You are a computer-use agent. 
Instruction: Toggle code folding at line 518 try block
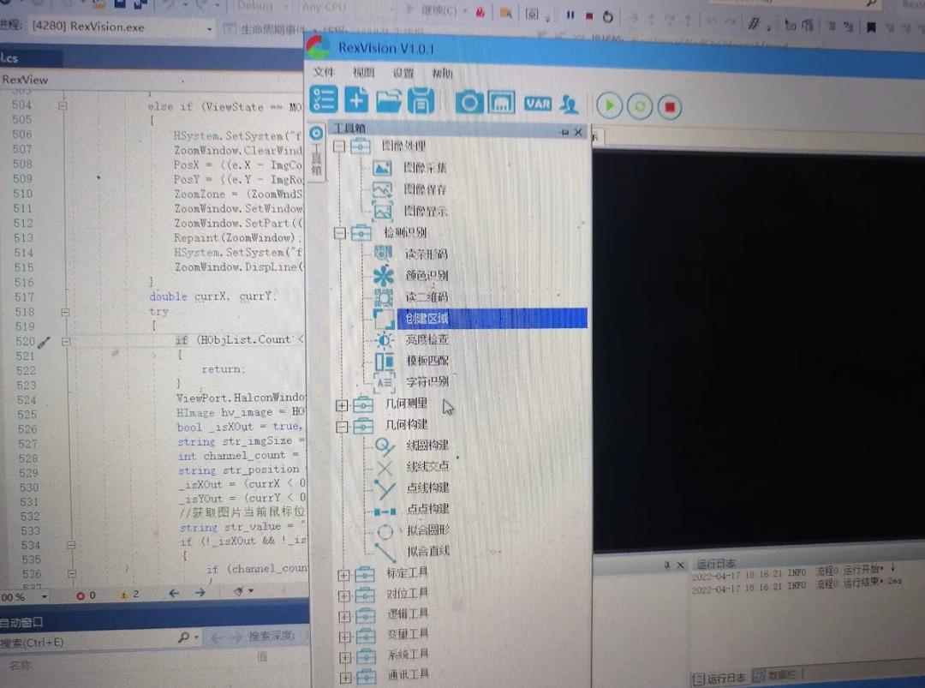[65, 312]
